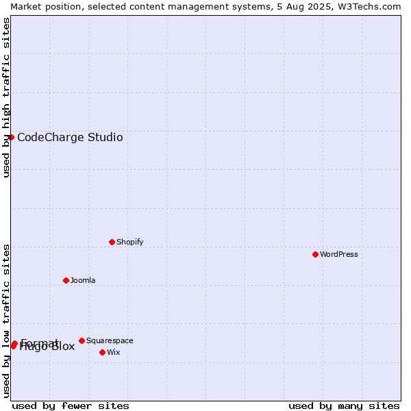The width and height of the screenshot is (411, 411).
Task: Click the WordPress red data point
Action: pos(315,255)
